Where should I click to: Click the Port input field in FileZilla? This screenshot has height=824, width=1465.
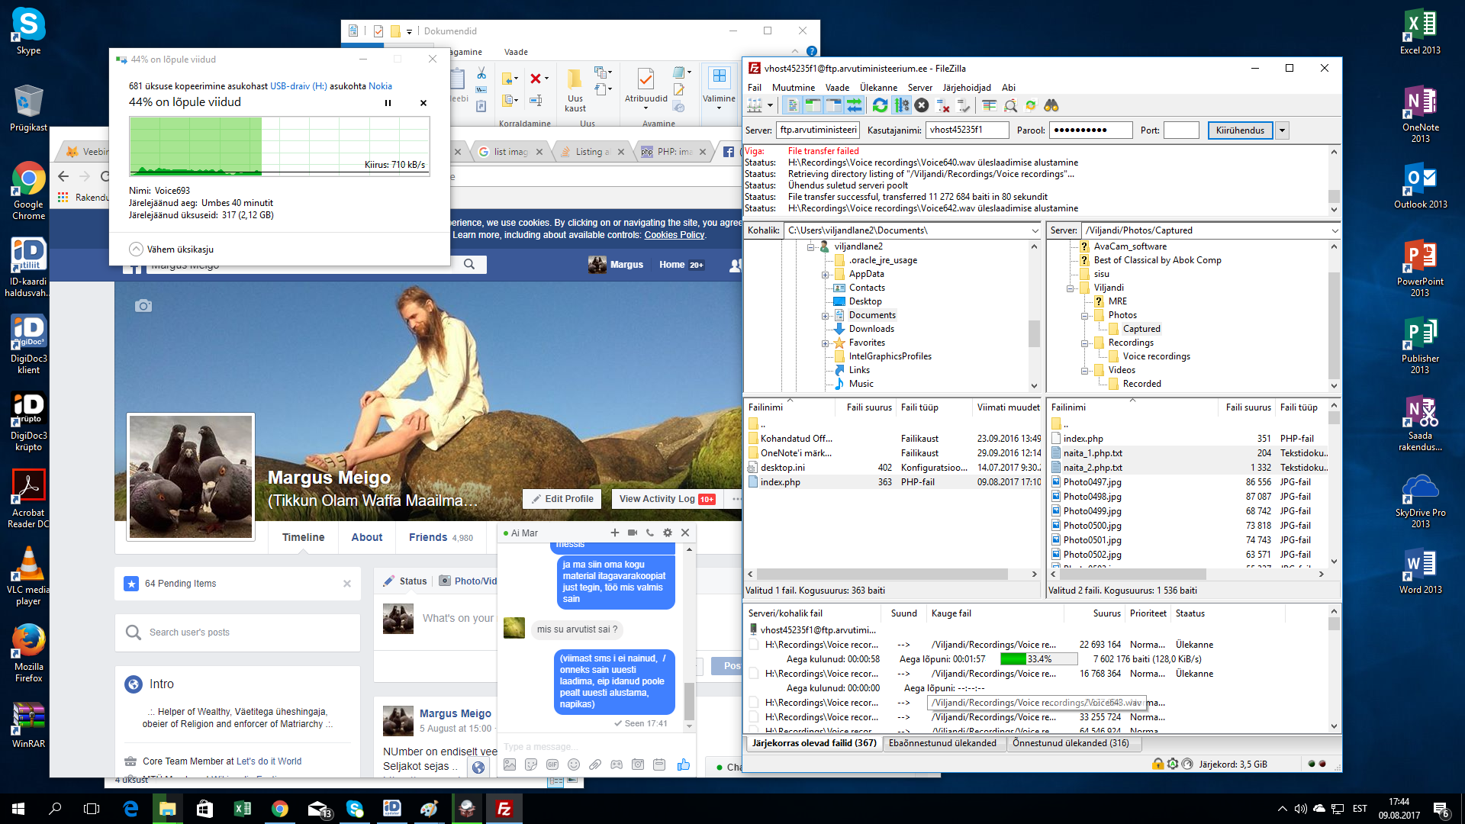(1181, 130)
